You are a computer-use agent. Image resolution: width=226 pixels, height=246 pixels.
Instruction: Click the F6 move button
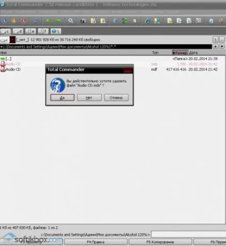point(209,242)
